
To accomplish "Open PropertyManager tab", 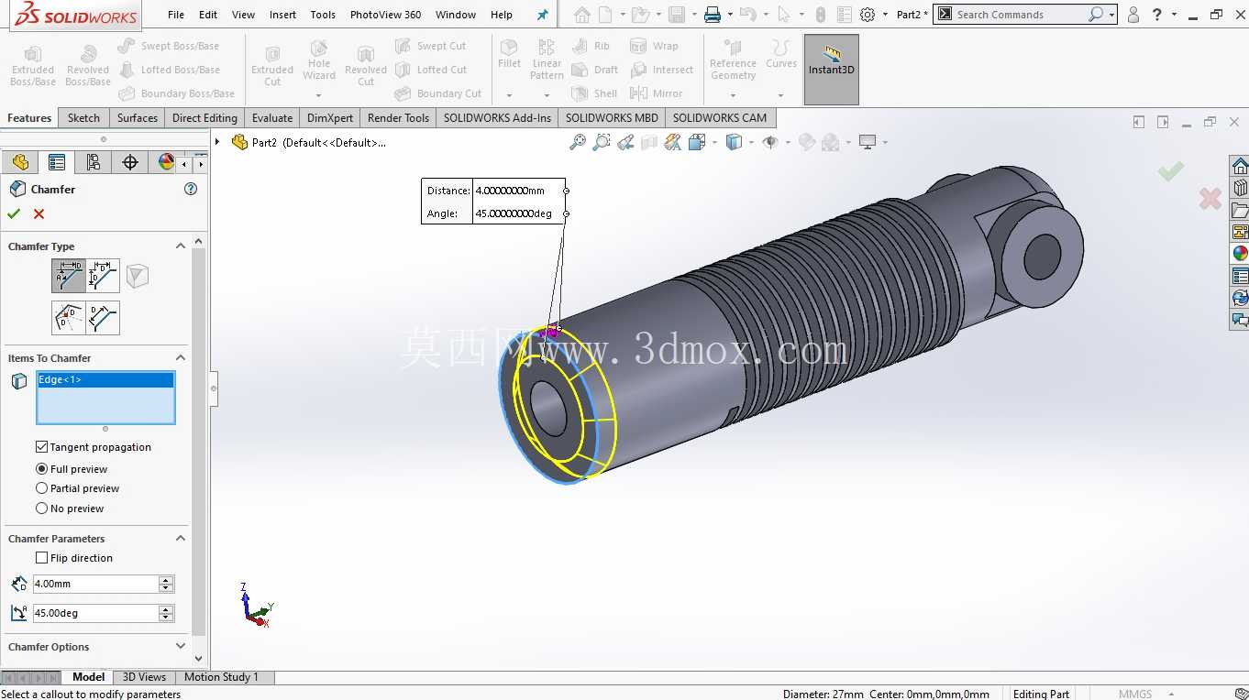I will point(57,162).
